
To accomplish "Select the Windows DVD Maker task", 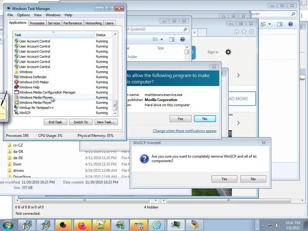I will pyautogui.click(x=34, y=82).
